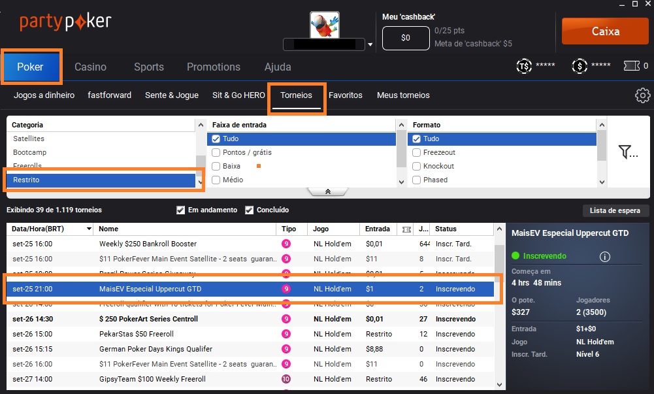
Task: Select Torneios submenu item
Action: (296, 95)
